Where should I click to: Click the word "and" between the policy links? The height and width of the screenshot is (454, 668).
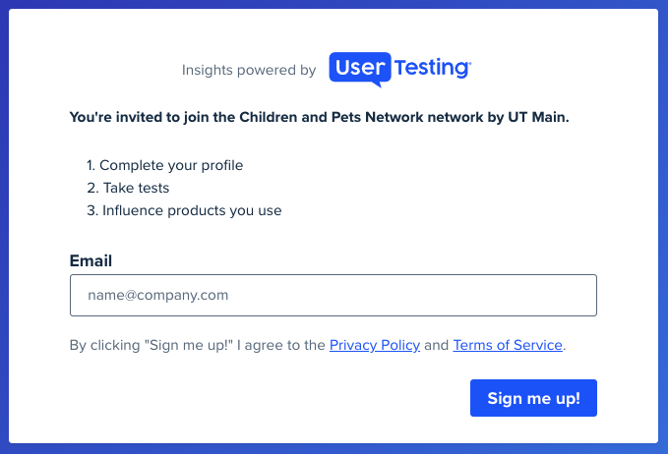[436, 345]
